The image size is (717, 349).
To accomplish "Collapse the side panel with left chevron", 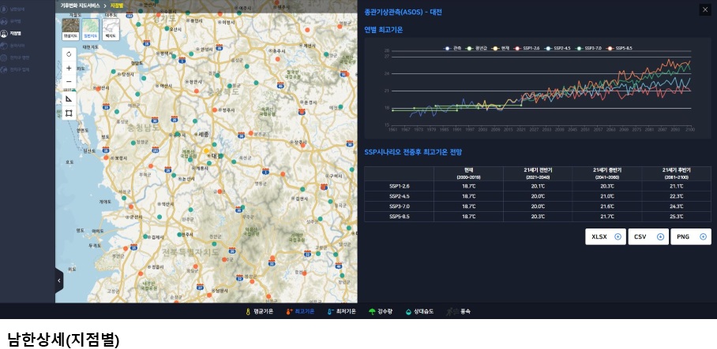I will pyautogui.click(x=59, y=280).
